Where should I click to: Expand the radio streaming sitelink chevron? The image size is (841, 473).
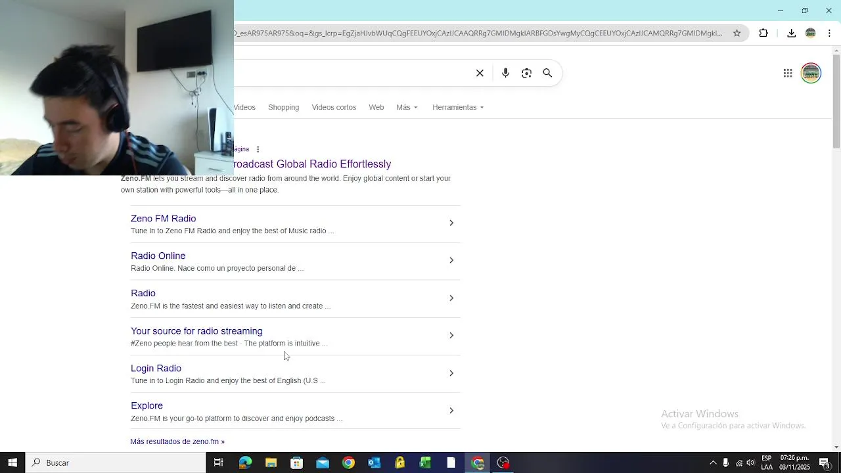(451, 336)
